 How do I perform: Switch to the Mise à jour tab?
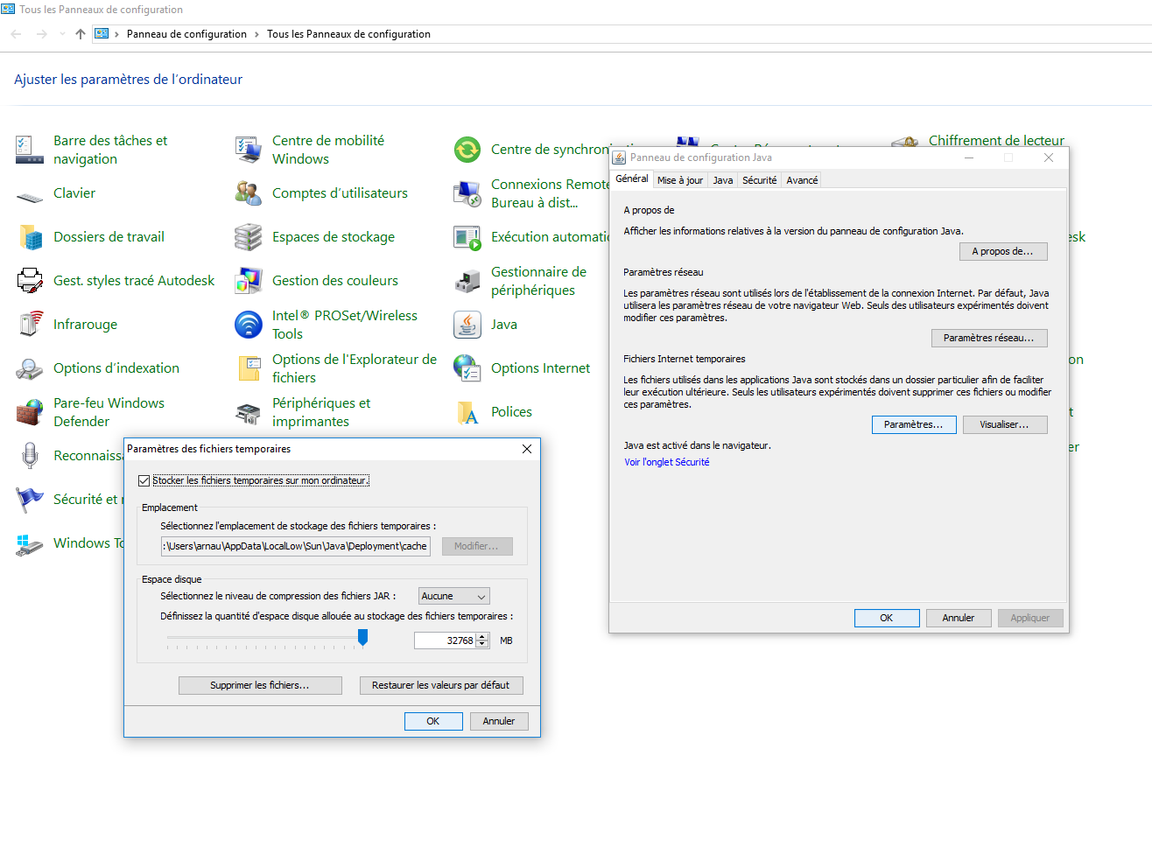pyautogui.click(x=680, y=180)
